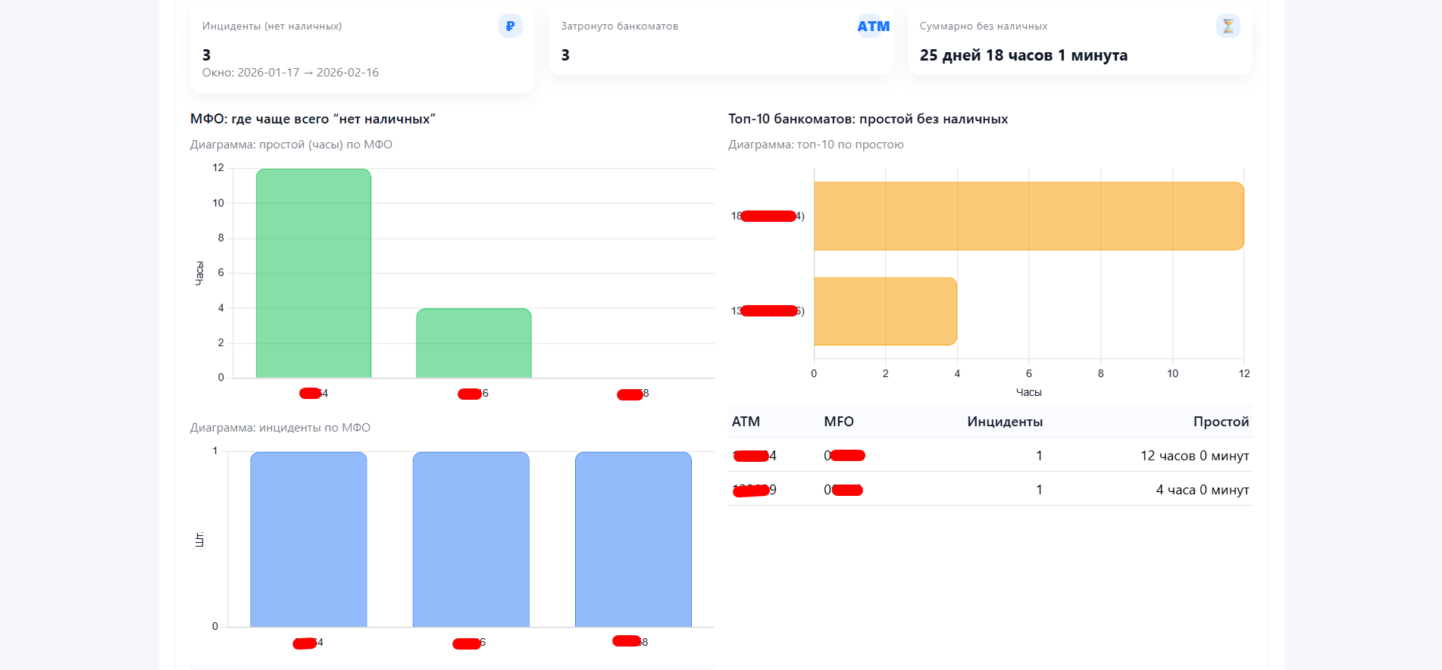Select the shorter green bar at 4 hours
This screenshot has width=1442, height=670.
pos(474,343)
